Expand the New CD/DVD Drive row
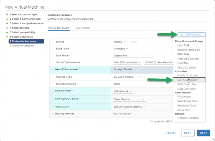The image size is (215, 141). click(x=53, y=99)
